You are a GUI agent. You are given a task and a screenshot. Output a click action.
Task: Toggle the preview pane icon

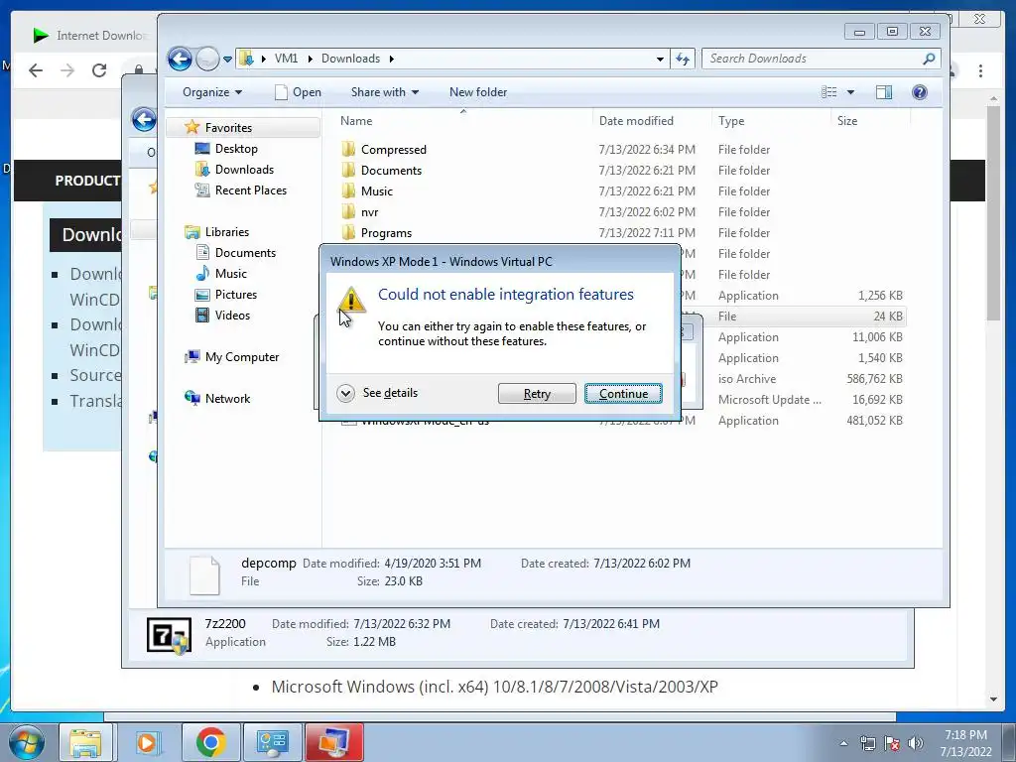pos(884,92)
